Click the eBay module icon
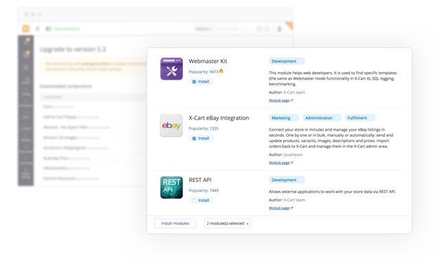440x263 pixels. click(171, 126)
